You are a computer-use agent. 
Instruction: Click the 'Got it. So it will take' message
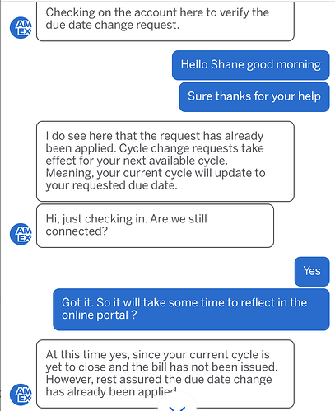[191, 310]
